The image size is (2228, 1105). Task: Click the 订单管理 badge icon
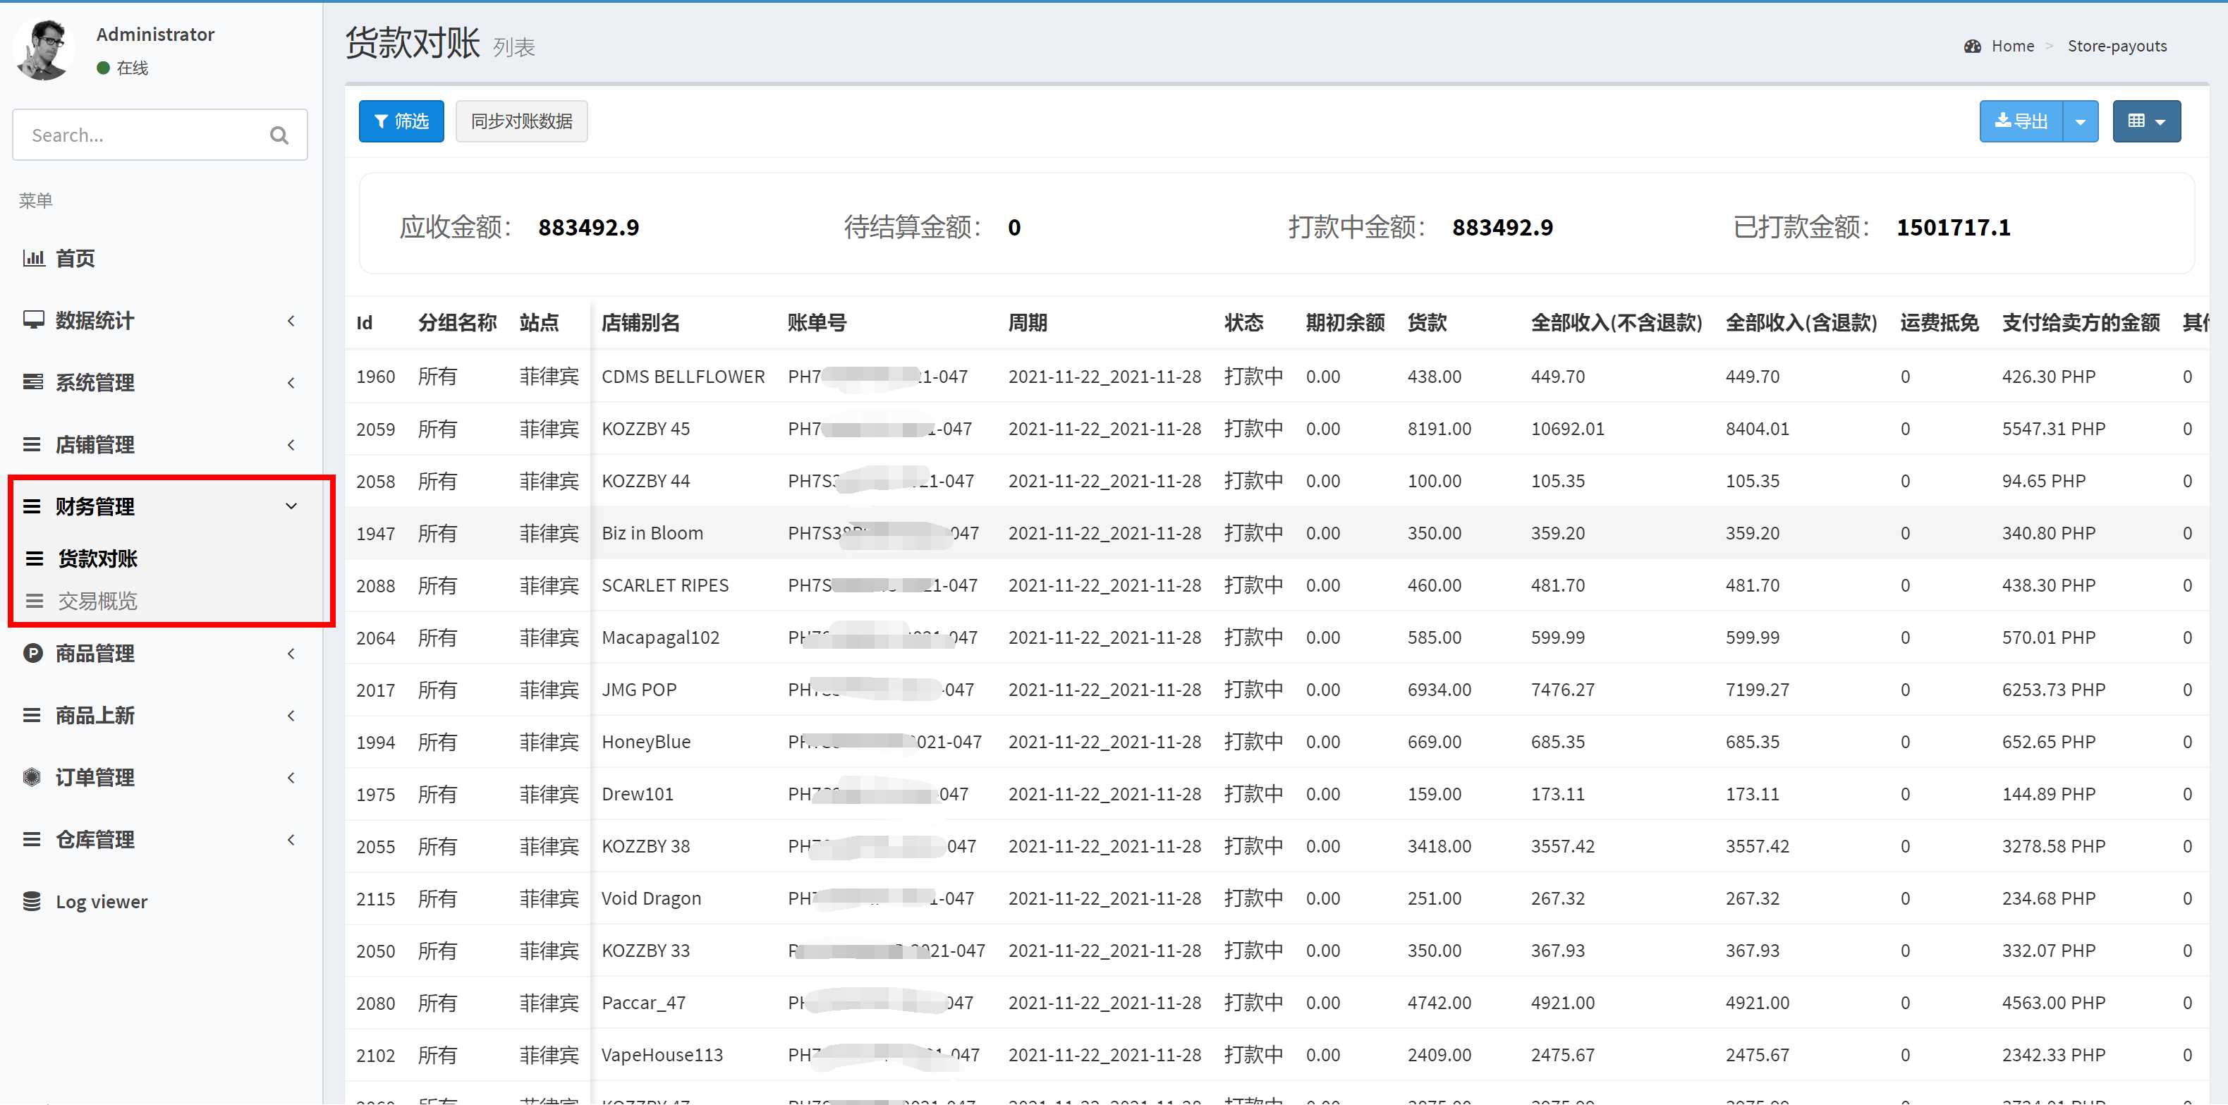[33, 777]
